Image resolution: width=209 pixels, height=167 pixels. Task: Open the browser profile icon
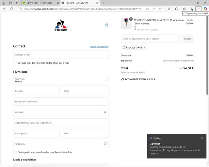point(4,3)
